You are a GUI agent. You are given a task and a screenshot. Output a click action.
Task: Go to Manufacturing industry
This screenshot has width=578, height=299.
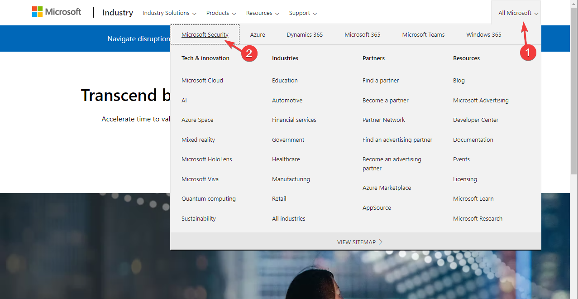point(291,179)
